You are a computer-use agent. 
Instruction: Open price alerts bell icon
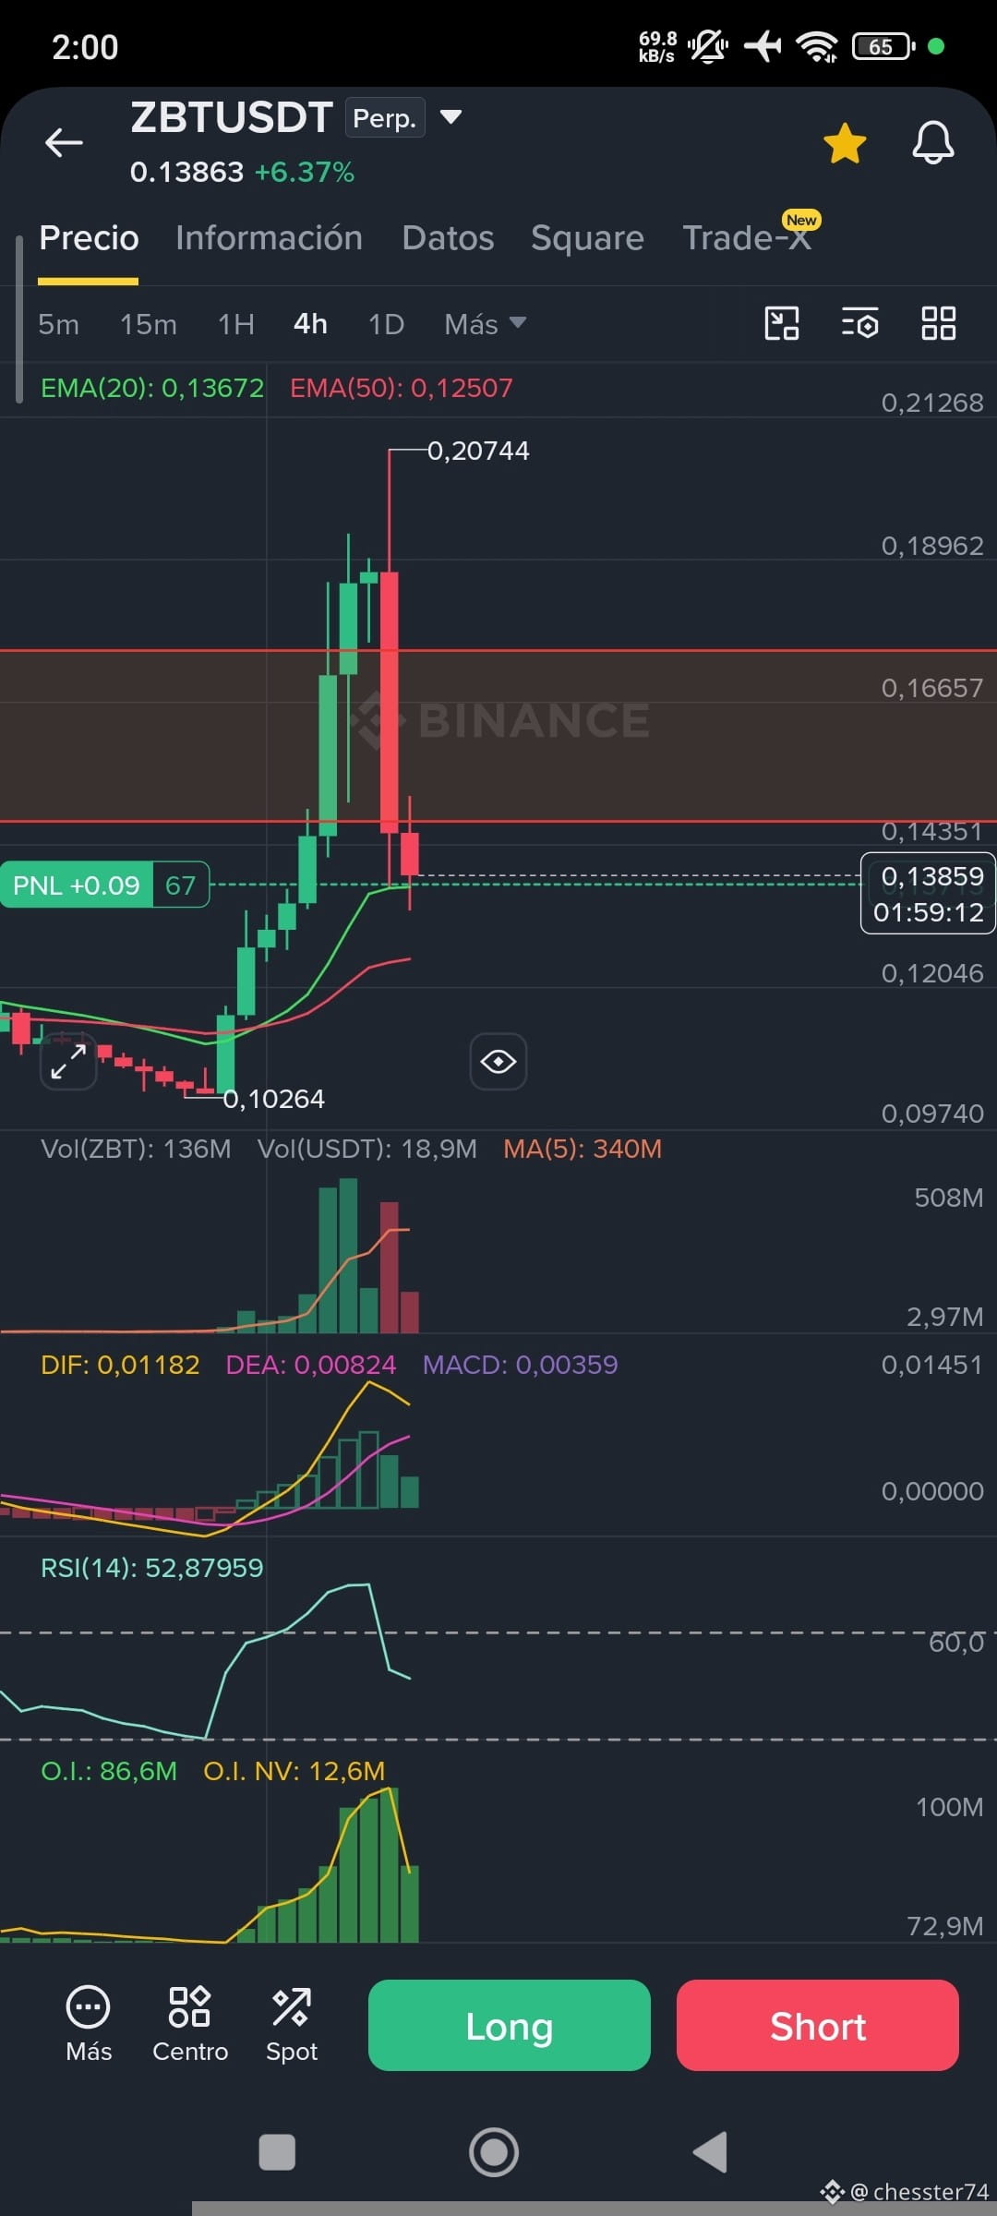coord(933,143)
